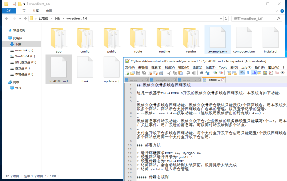Viewport: 287px width, 181px height.
Task: Click the Zoom In magnifier icon
Action: pyautogui.click(x=215, y=73)
